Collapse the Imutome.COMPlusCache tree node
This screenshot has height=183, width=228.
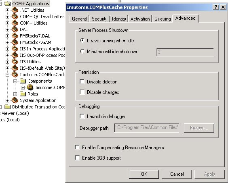(x=7, y=75)
